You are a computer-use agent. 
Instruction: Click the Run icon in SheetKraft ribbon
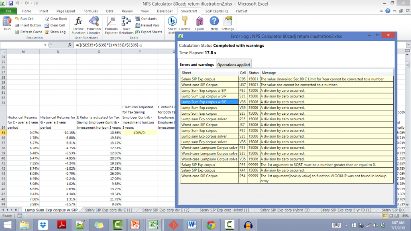click(7, 24)
